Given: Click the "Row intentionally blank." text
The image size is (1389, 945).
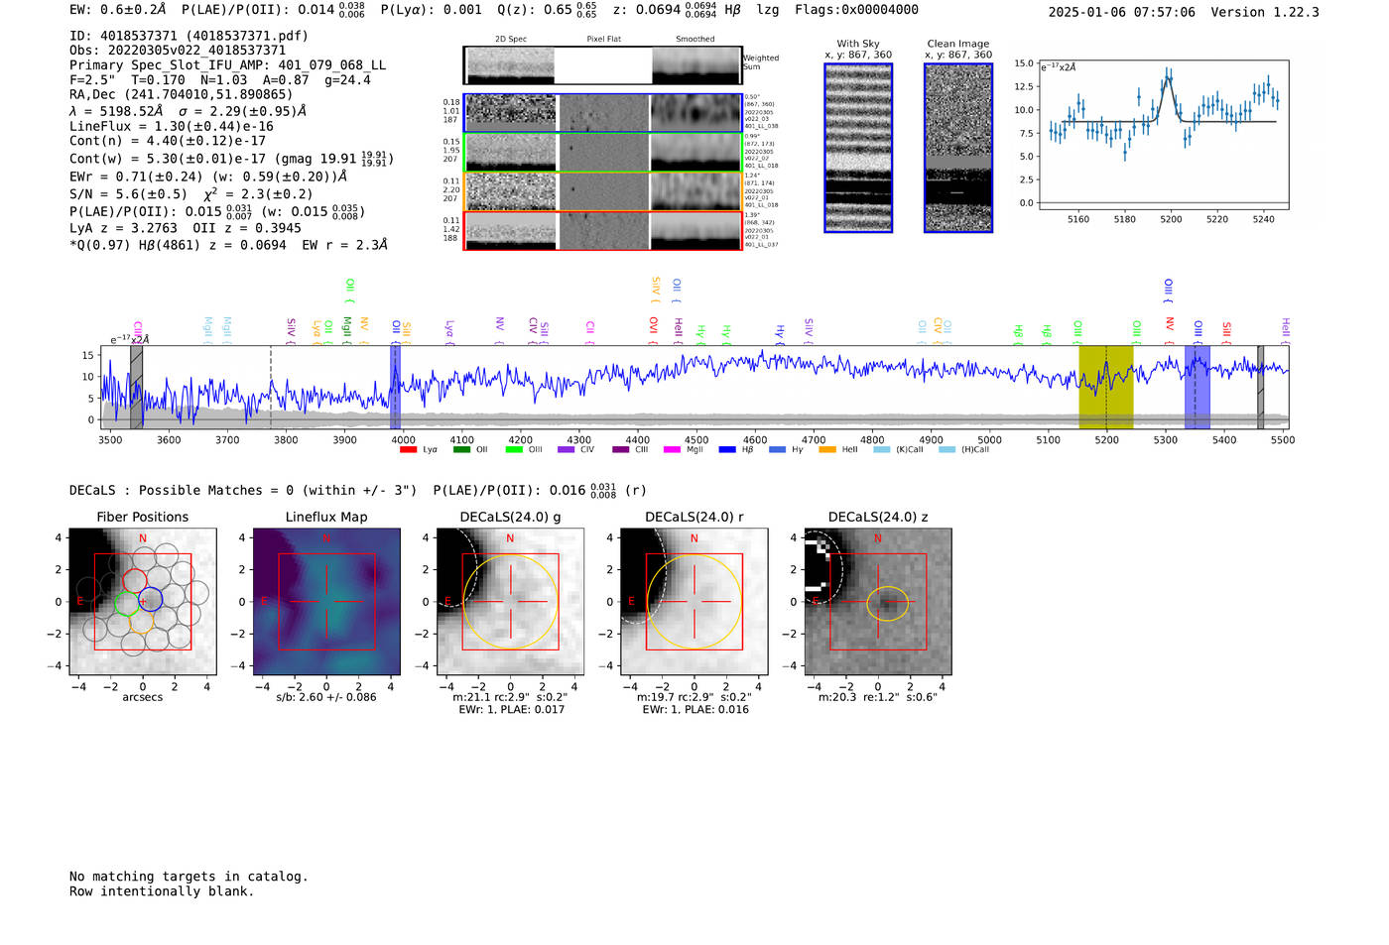Looking at the screenshot, I should [162, 891].
